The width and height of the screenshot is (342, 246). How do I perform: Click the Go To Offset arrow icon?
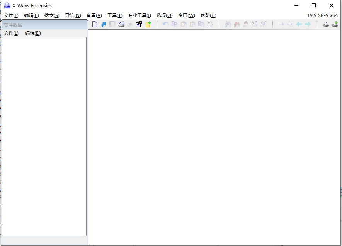[281, 24]
